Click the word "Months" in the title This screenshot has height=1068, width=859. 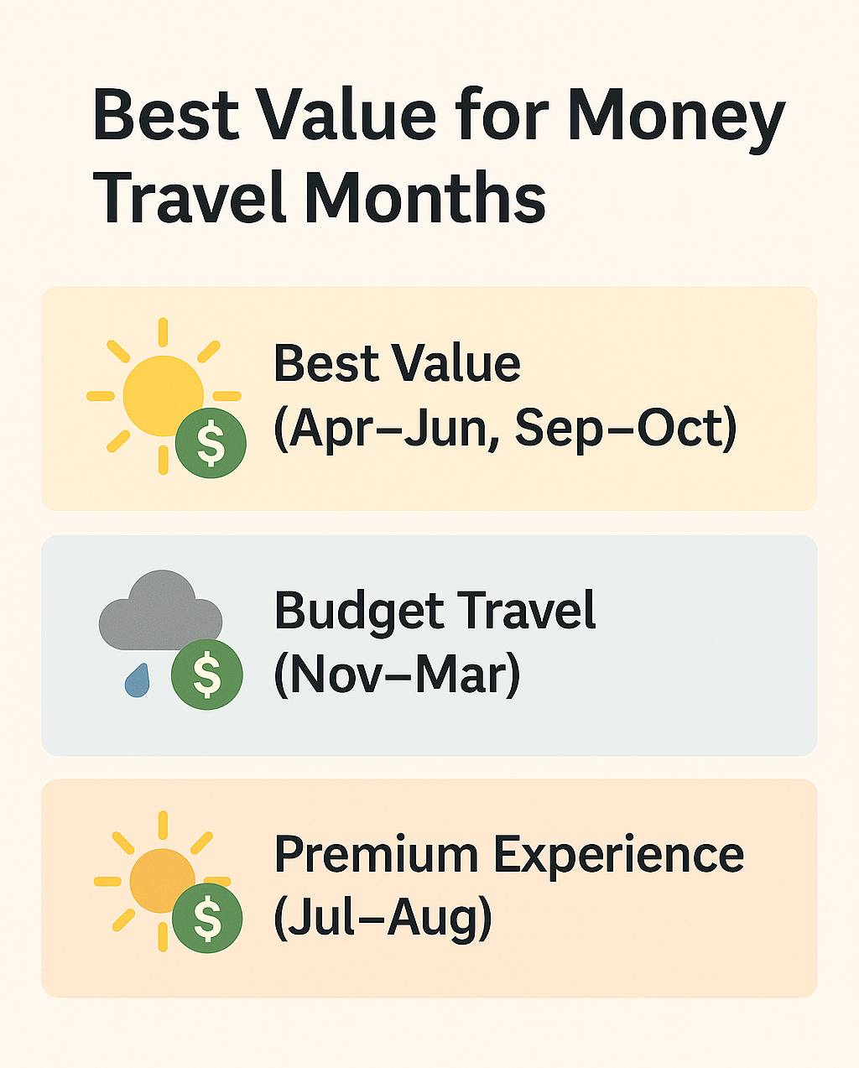tap(424, 198)
